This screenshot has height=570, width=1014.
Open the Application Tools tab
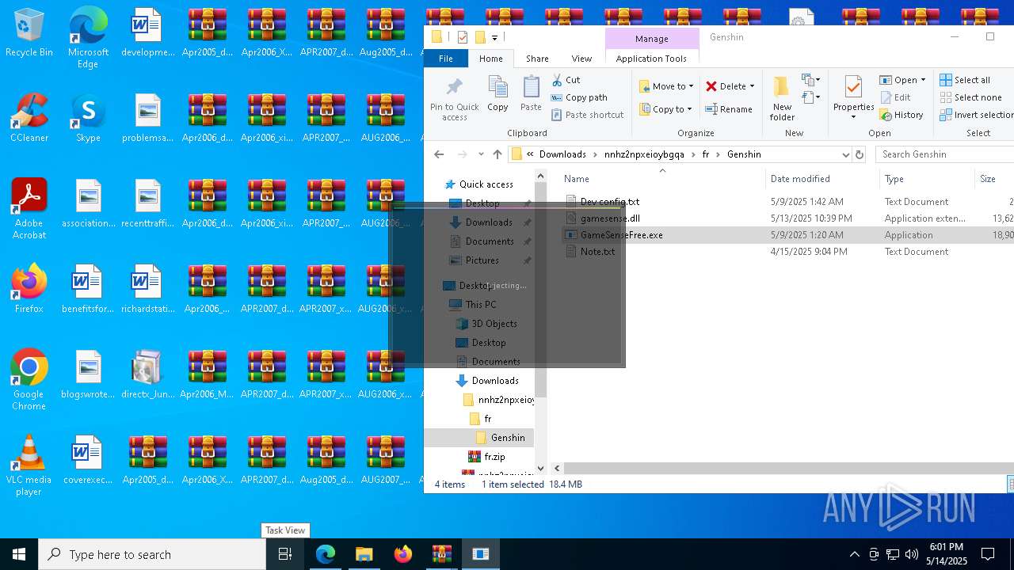click(651, 59)
